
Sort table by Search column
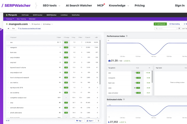pyautogui.click(x=88, y=38)
